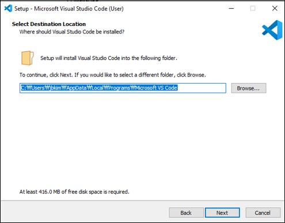This screenshot has height=223, width=285.
Task: Open the VS Code title bar system icon
Action: (8, 9)
